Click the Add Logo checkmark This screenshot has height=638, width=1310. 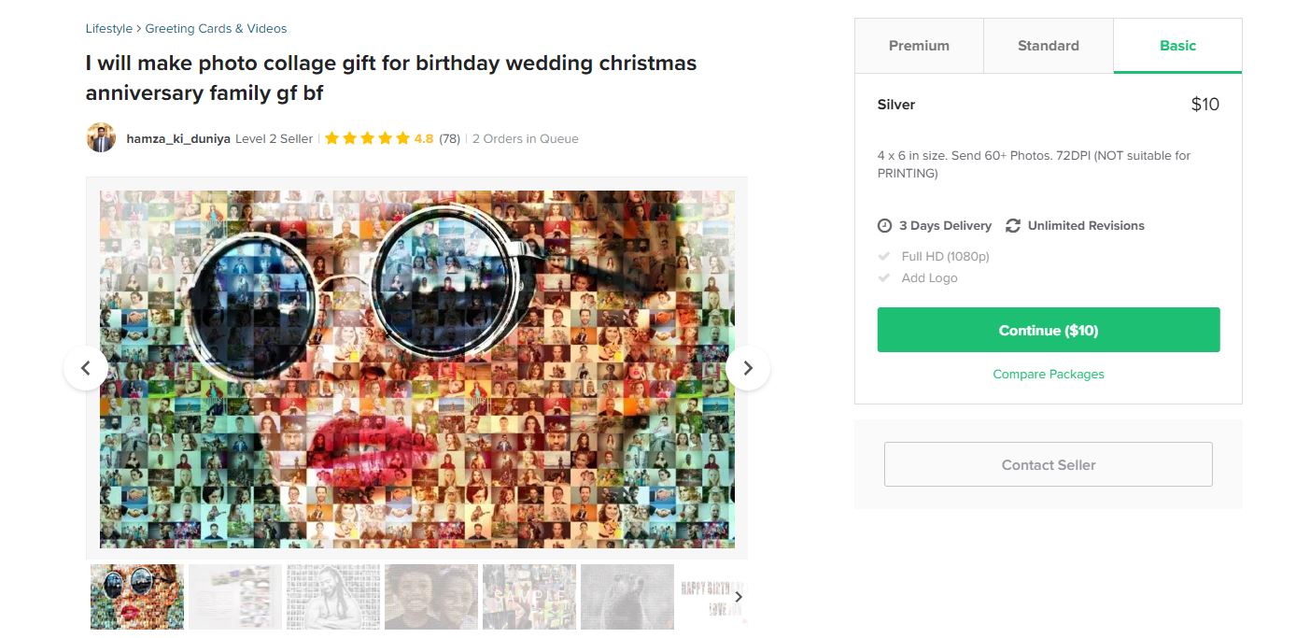pyautogui.click(x=883, y=277)
